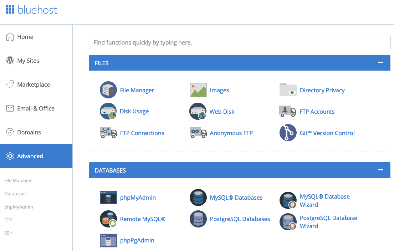The height and width of the screenshot is (251, 394).
Task: Select Email & Office in sidebar
Action: (x=36, y=108)
